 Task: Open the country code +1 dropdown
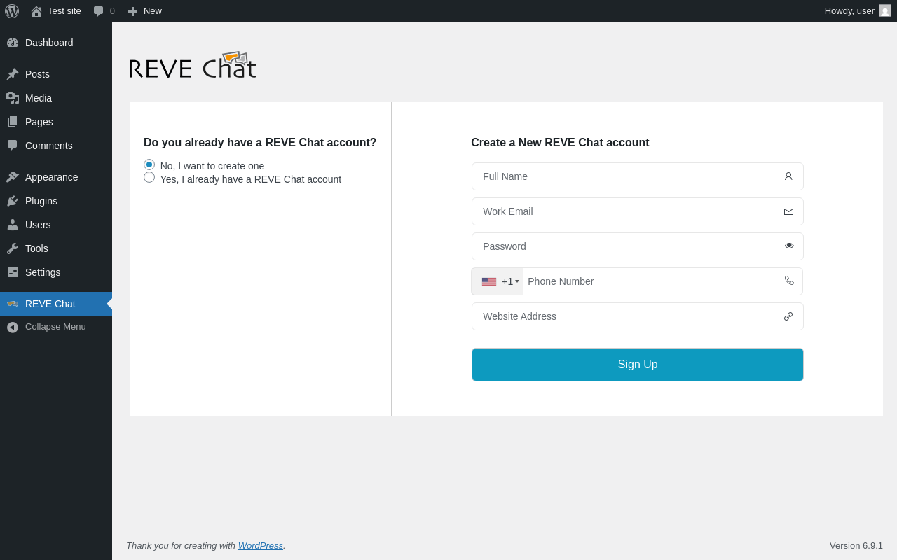500,281
